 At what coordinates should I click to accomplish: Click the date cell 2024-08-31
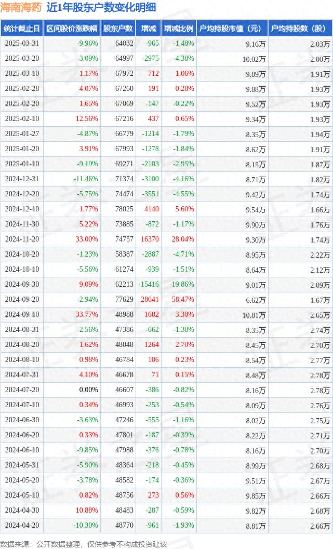[22, 329]
